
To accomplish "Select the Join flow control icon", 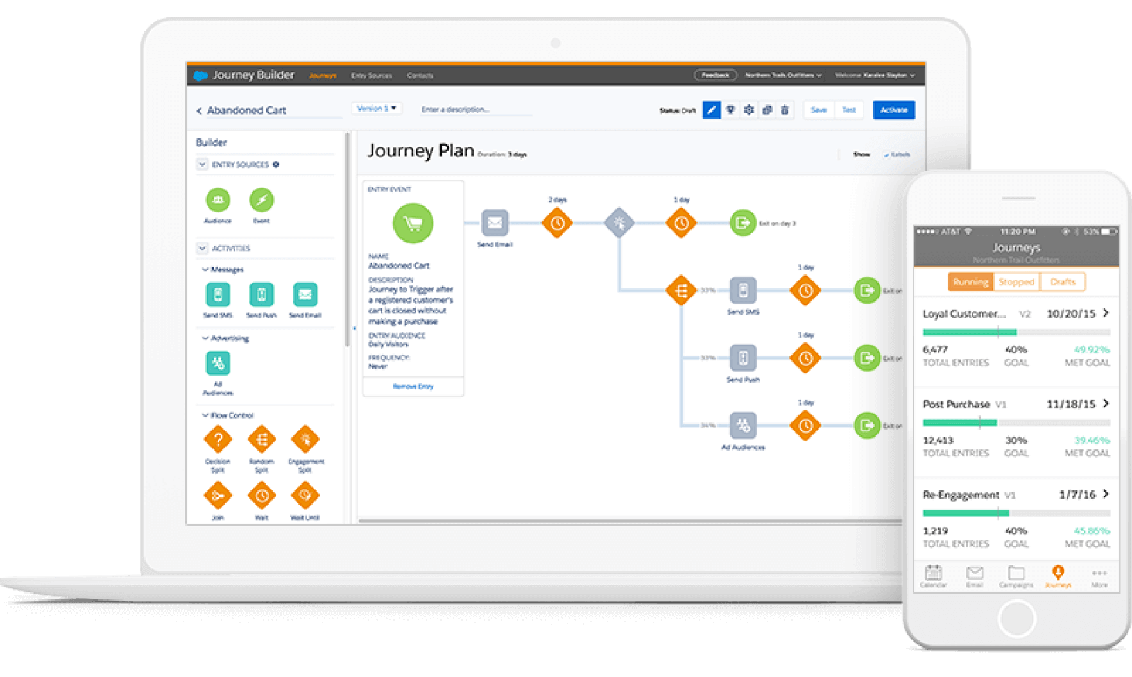I will [218, 496].
